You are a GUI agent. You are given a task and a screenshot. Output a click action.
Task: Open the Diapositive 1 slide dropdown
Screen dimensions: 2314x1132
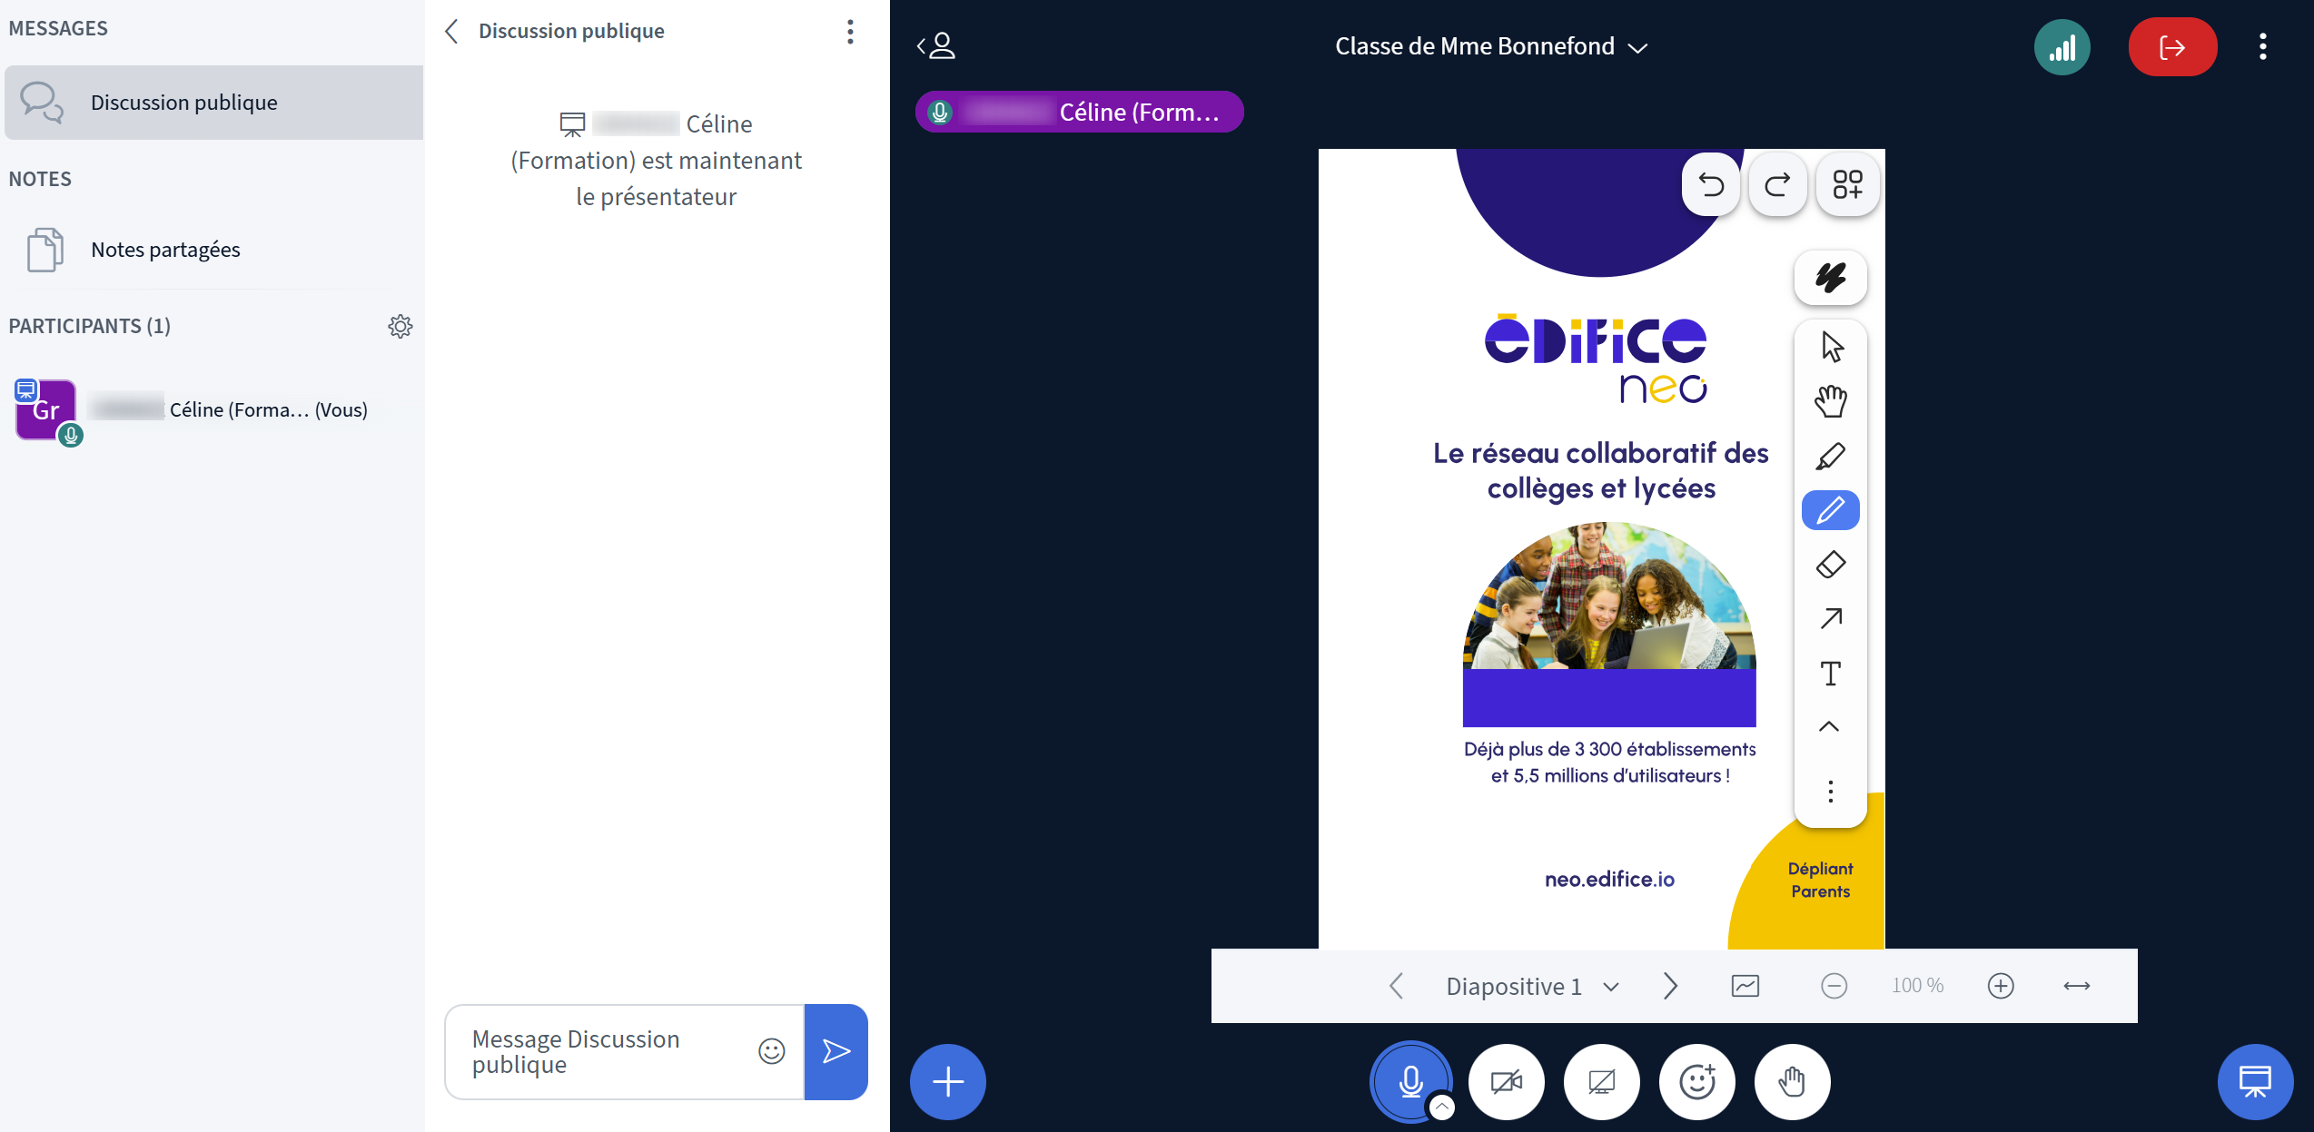click(x=1532, y=986)
